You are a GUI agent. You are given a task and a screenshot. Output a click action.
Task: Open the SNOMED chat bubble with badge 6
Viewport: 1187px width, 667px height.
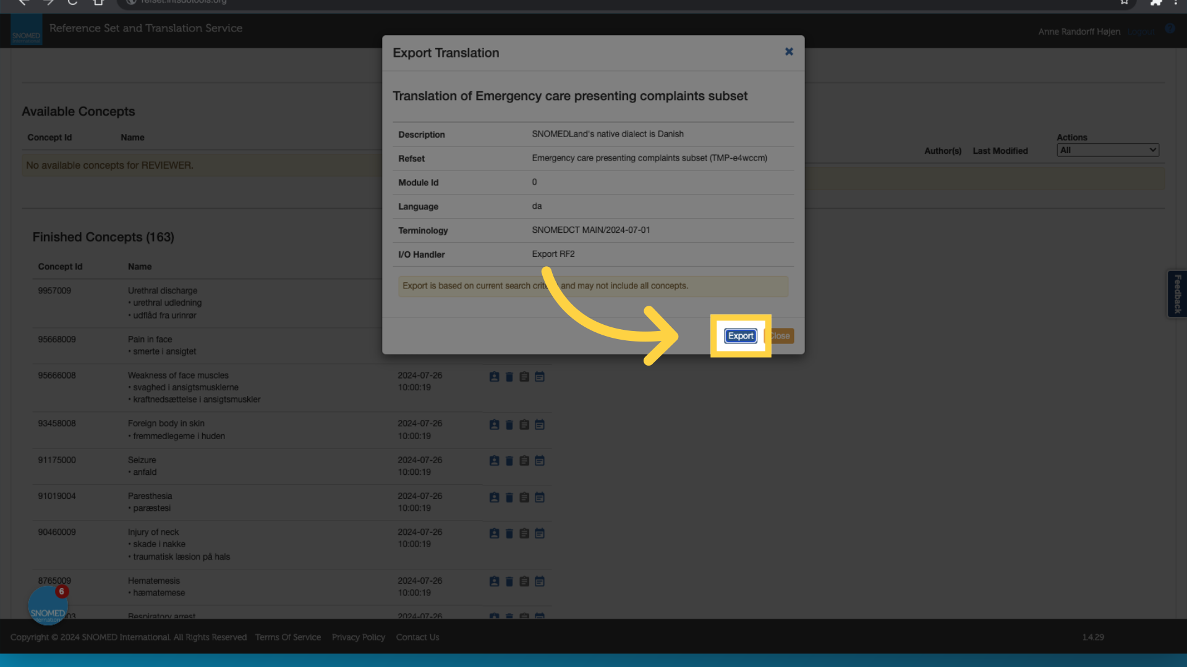(48, 605)
